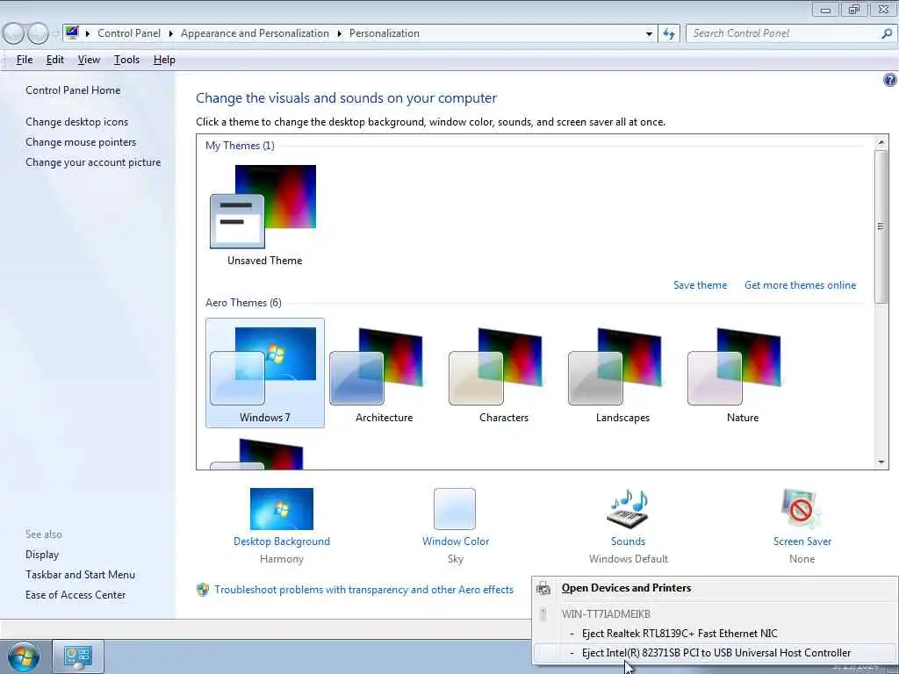Click the Screen Saver text link
Image resolution: width=899 pixels, height=674 pixels.
pos(802,541)
